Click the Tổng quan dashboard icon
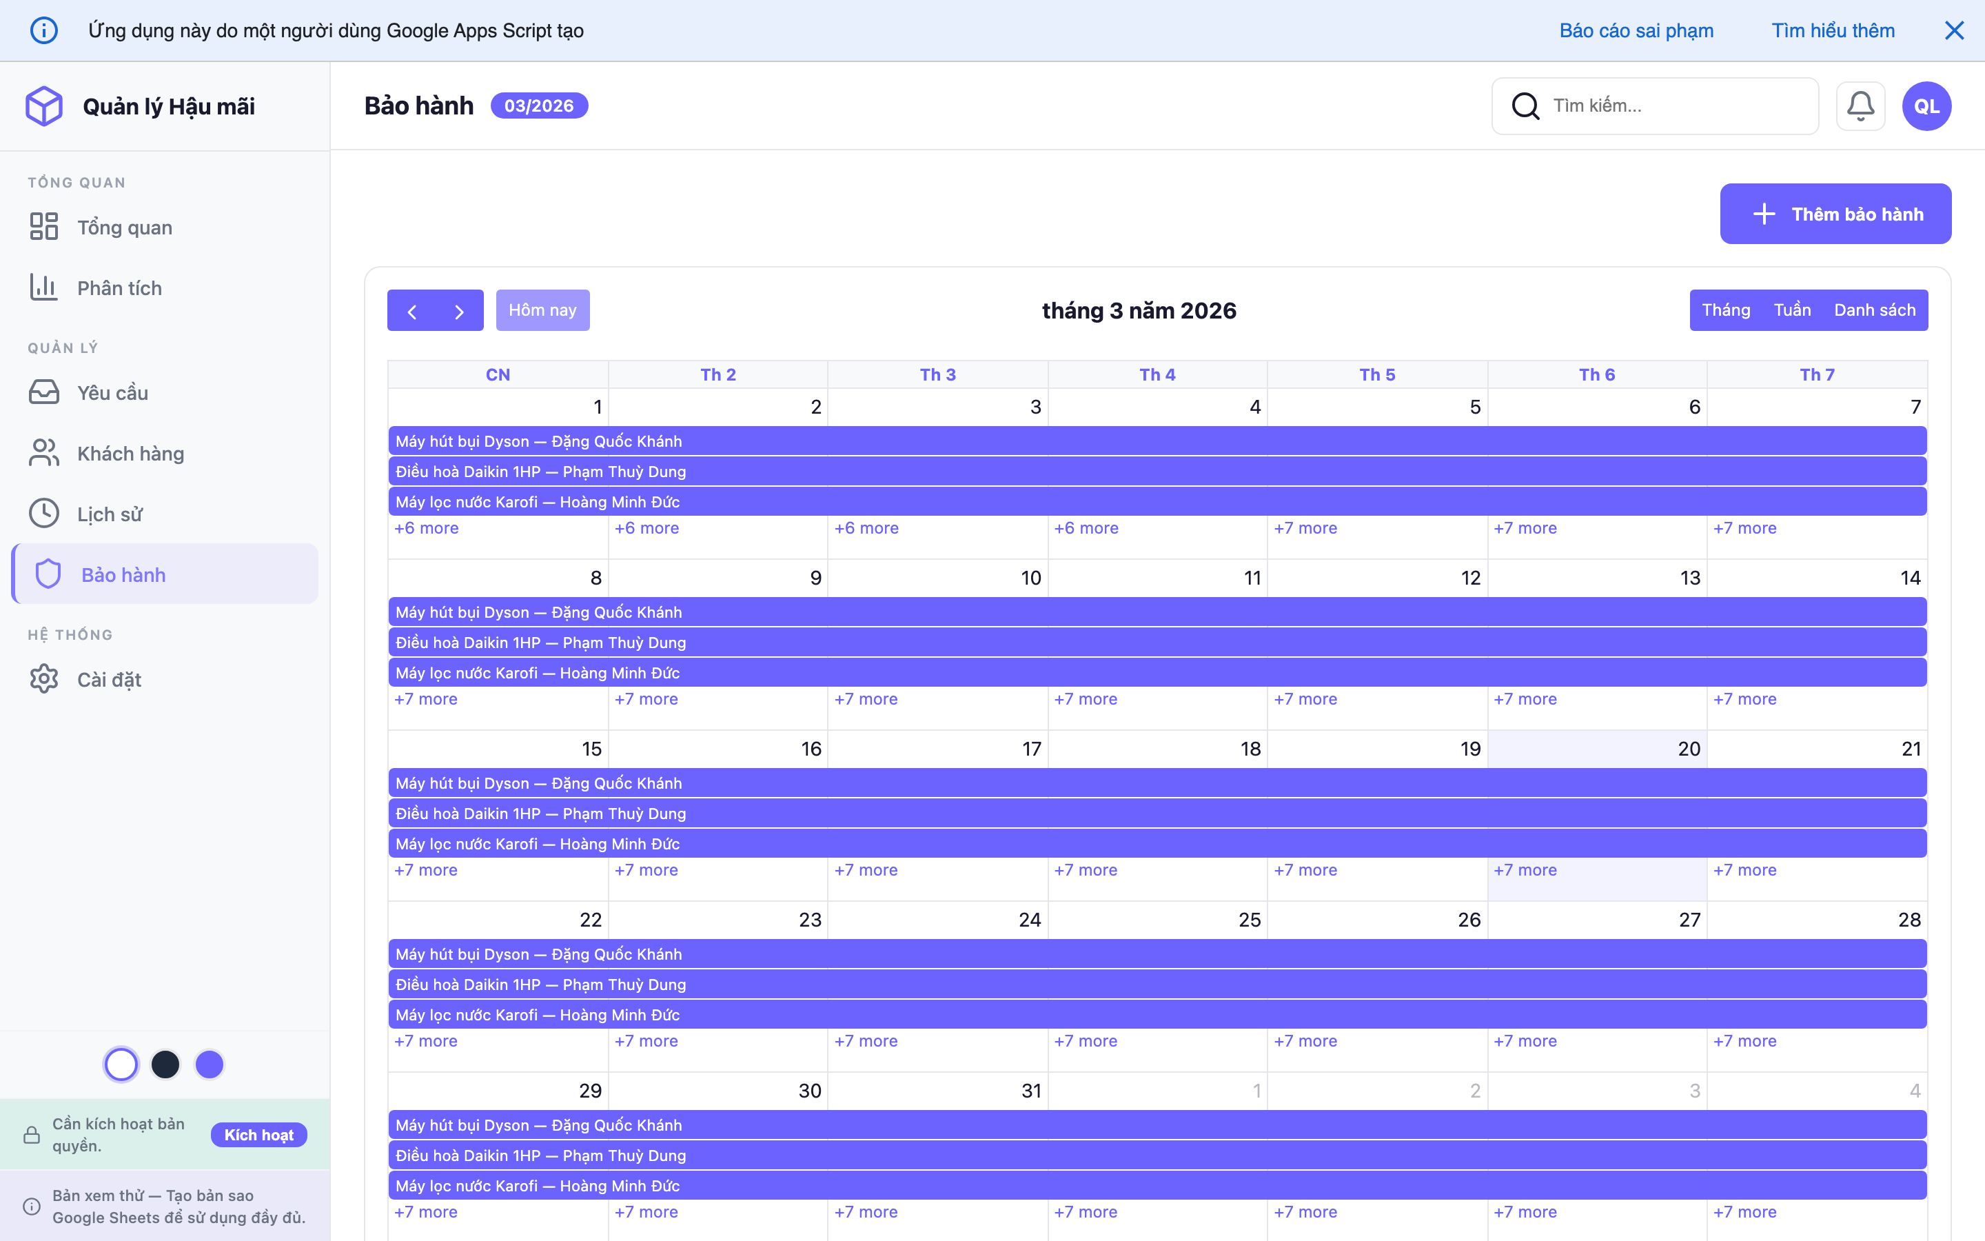 coord(43,227)
